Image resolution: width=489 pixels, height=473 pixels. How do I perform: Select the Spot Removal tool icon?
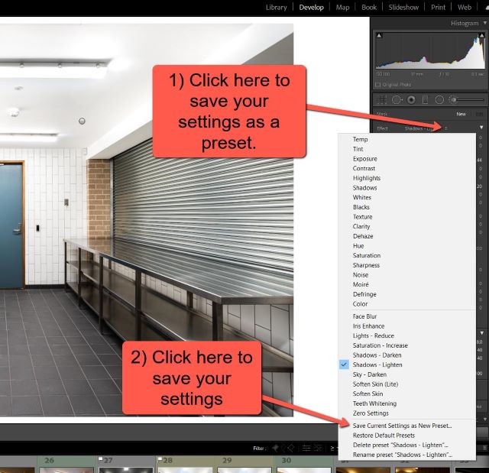click(x=396, y=99)
